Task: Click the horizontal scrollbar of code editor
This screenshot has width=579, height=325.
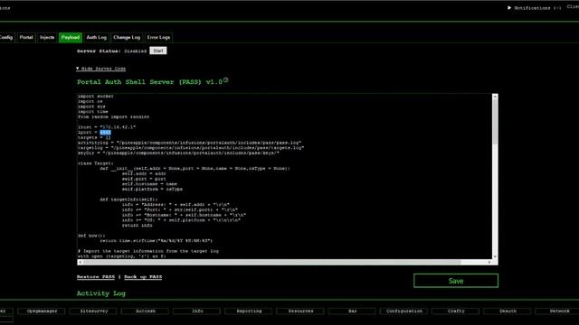Action: click(271, 262)
